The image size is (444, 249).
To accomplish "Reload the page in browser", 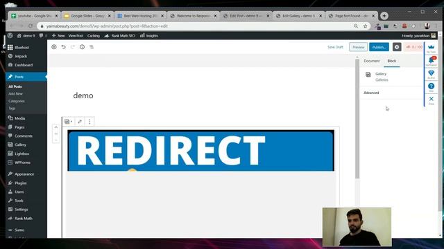I will (31, 26).
